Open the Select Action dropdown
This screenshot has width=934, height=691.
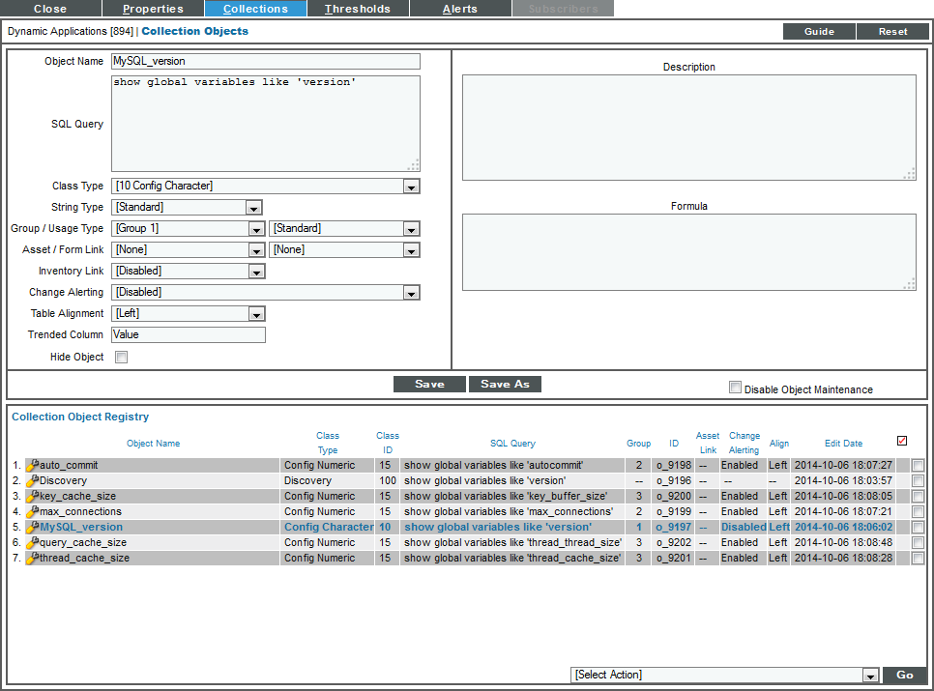pyautogui.click(x=868, y=675)
